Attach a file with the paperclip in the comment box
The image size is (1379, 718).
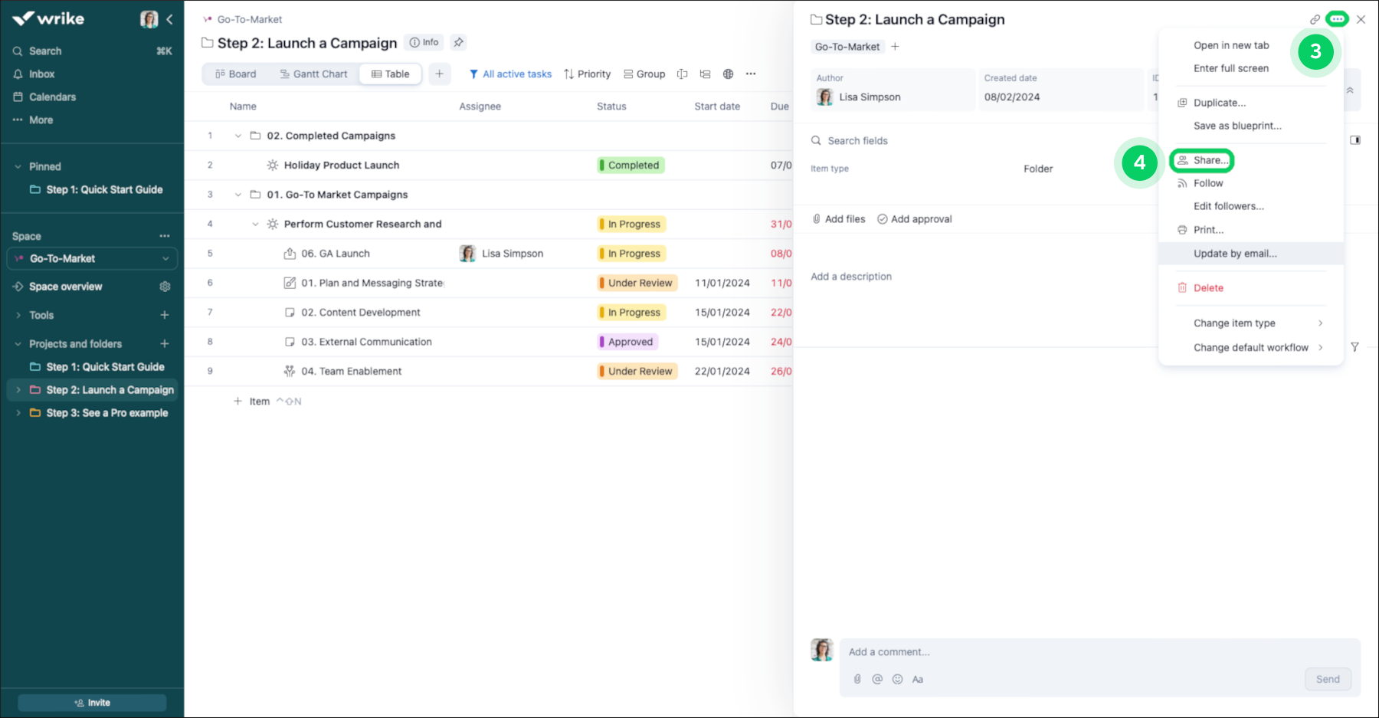(x=857, y=679)
